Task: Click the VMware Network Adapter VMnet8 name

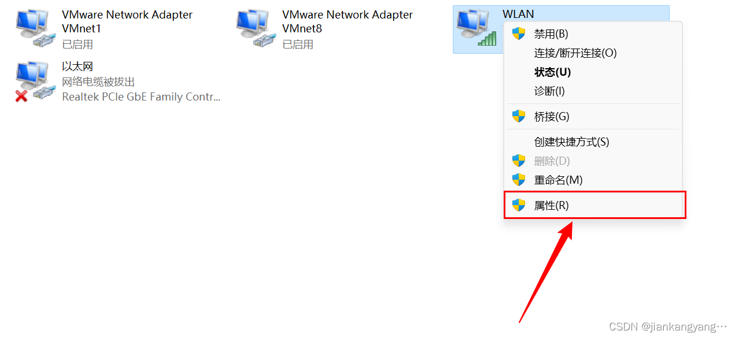Action: click(x=348, y=21)
